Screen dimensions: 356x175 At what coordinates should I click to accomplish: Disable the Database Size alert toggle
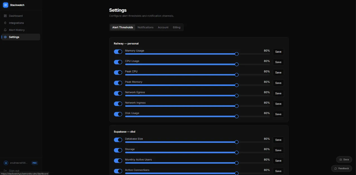[118, 140]
